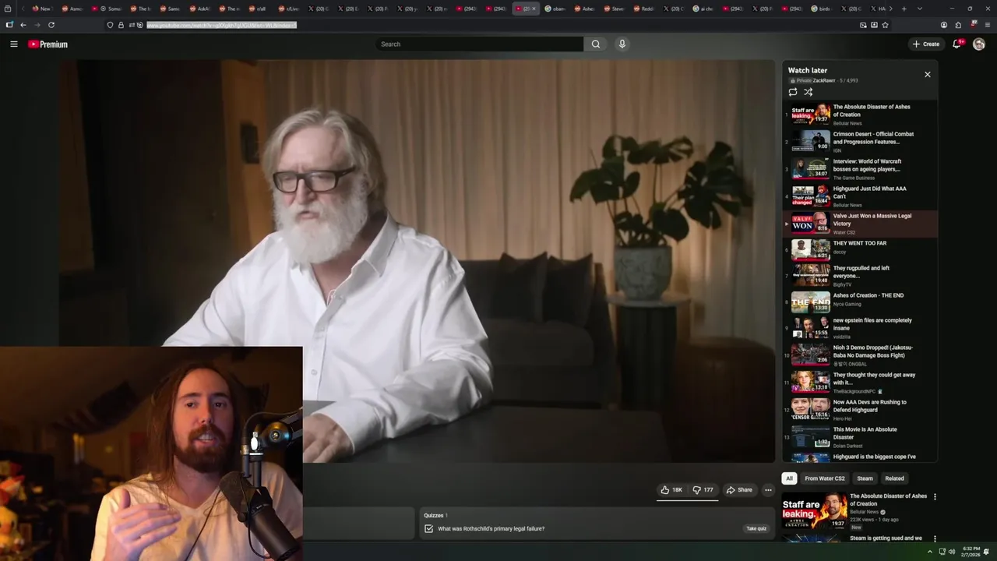Start voice search with microphone icon

tap(622, 44)
